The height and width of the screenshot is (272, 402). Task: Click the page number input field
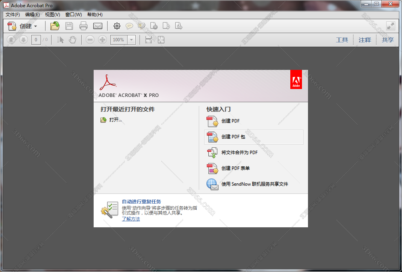(36, 40)
